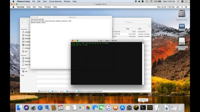Open Virtual Machine menu in VMware Fusion
200x112 pixels.
point(55,1)
